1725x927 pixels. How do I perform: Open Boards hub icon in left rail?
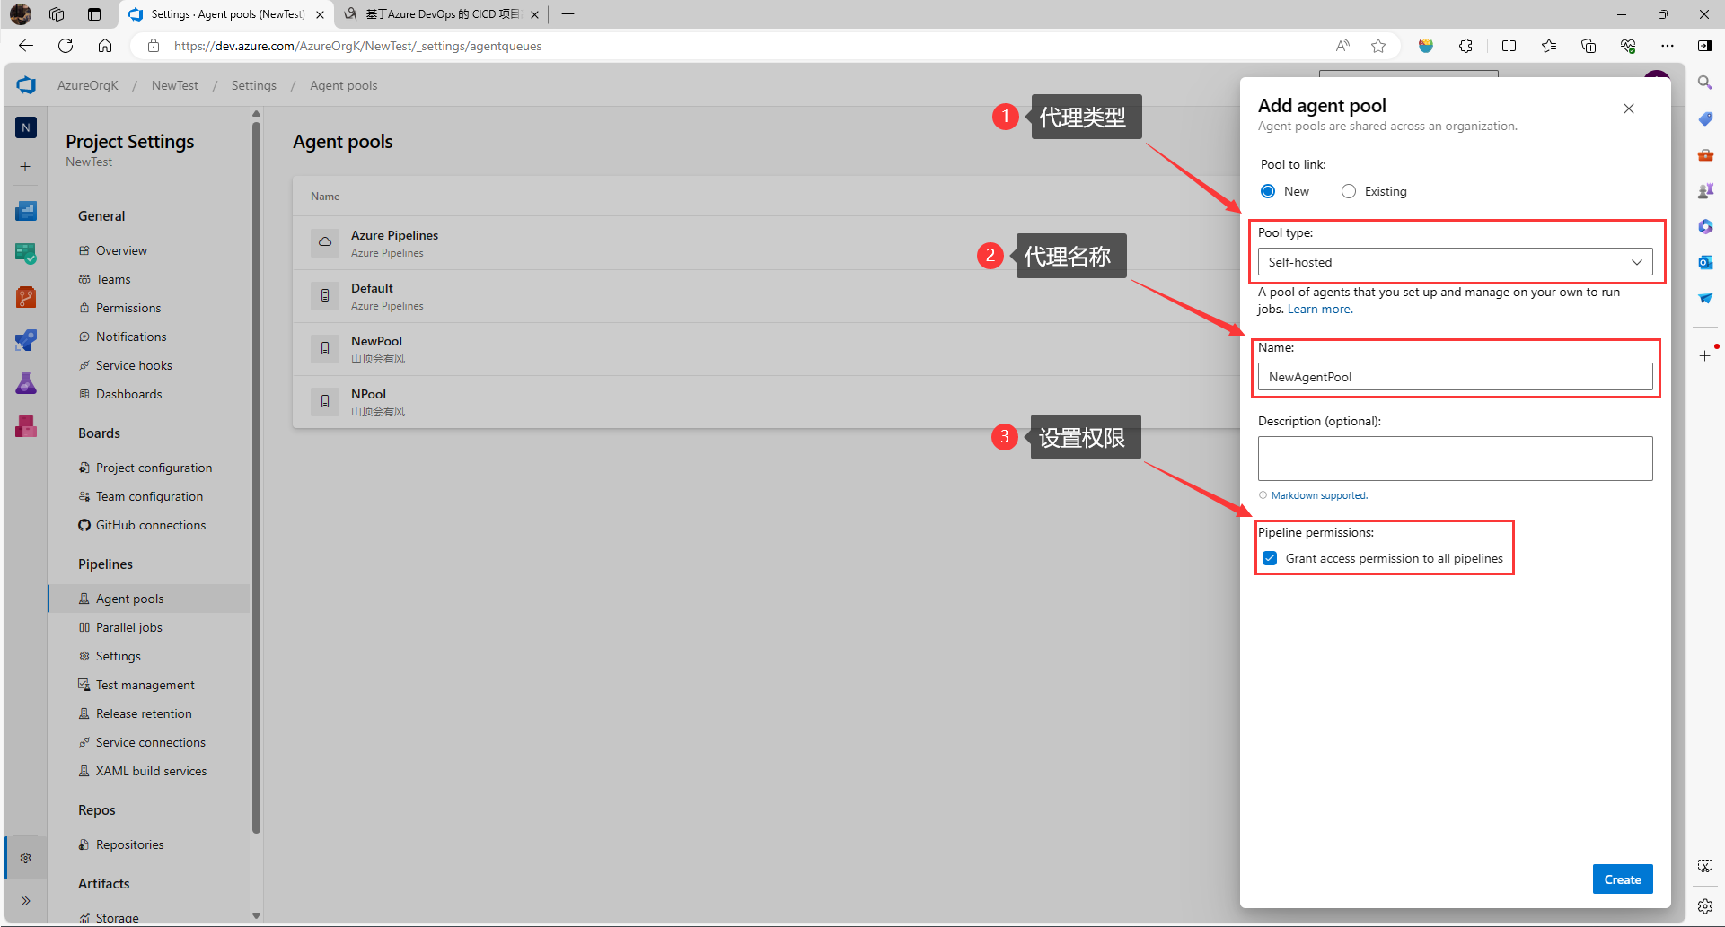point(26,254)
